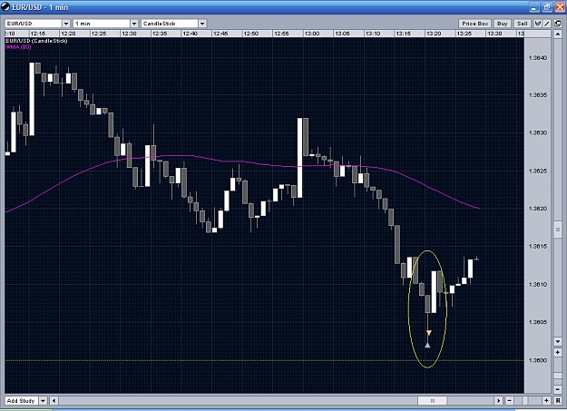Open the Add Study dropdown arrow
Screen dimensions: 567x411
point(43,400)
